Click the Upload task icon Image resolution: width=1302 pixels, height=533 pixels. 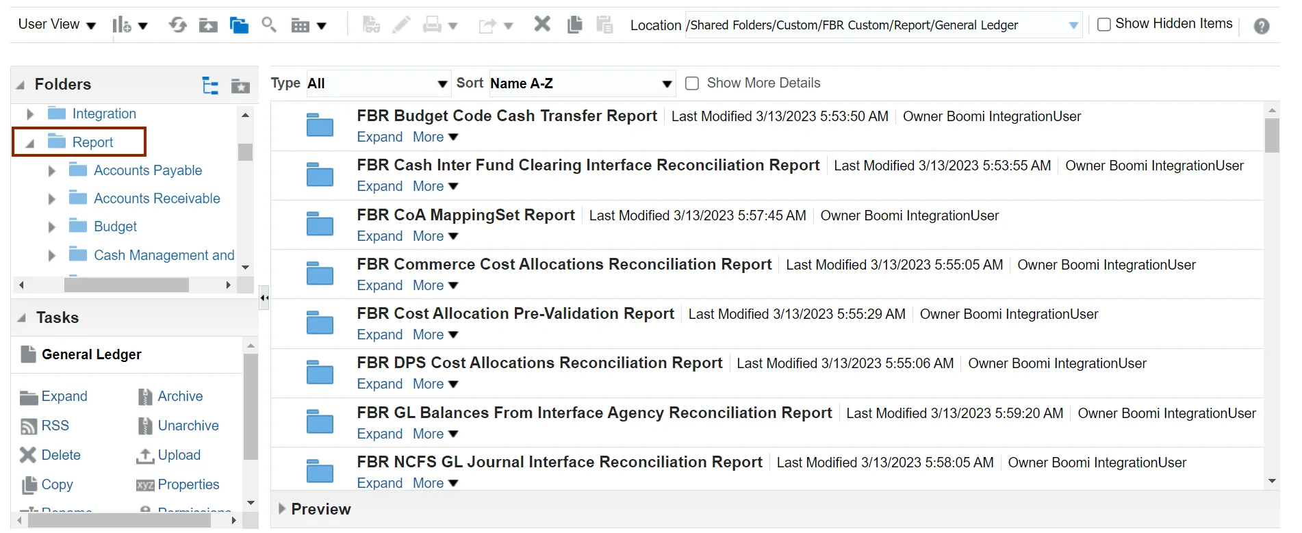pos(145,456)
